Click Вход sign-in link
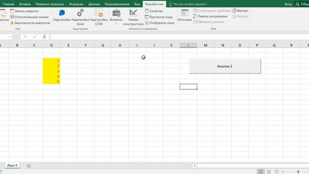 (x=288, y=4)
